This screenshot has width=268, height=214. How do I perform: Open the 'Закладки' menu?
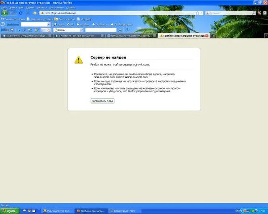point(42,8)
